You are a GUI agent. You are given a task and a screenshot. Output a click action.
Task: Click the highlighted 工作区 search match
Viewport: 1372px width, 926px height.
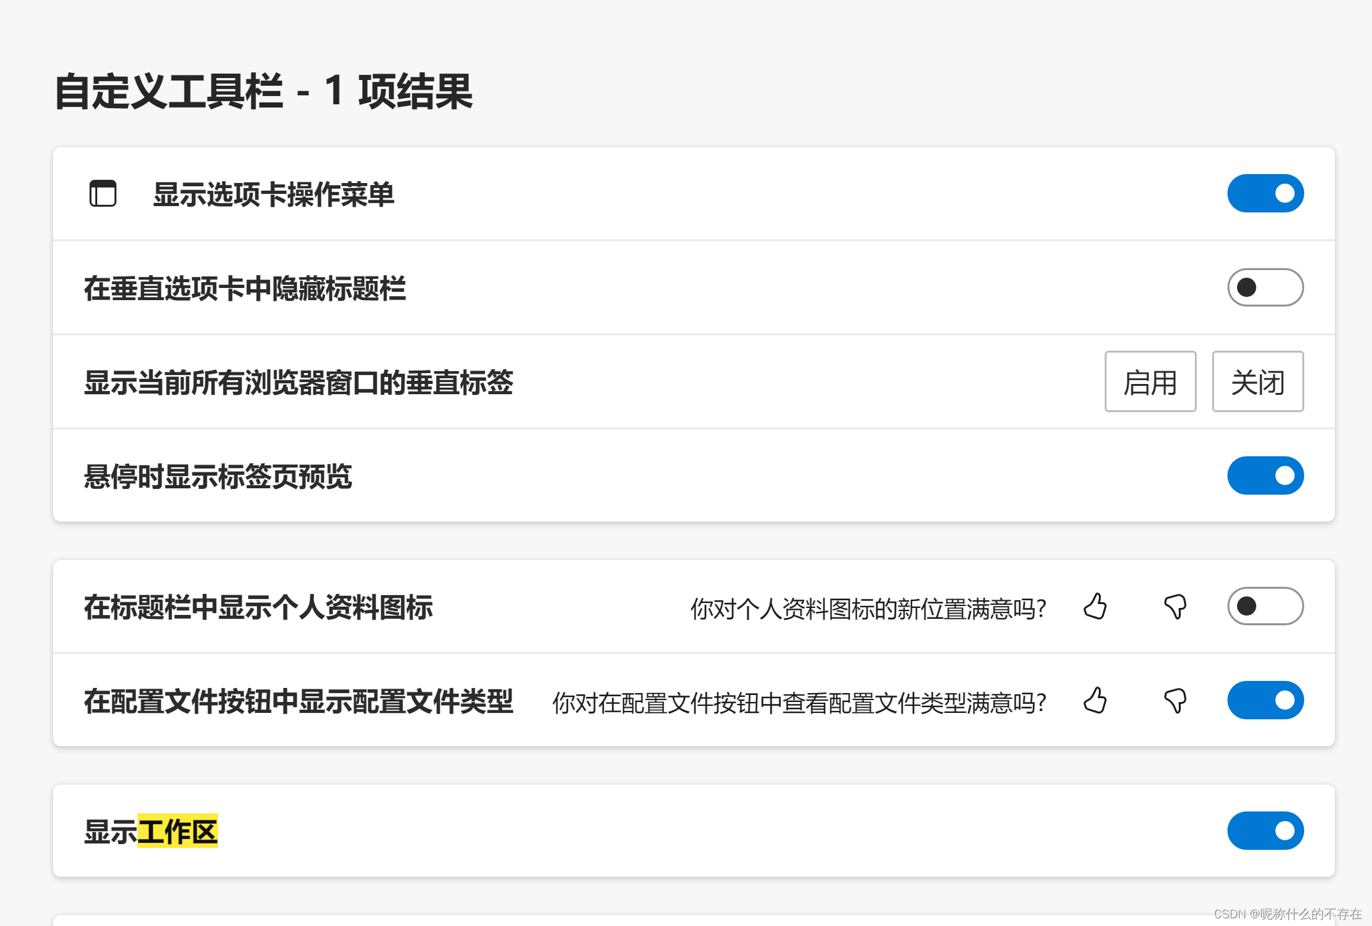coord(178,831)
